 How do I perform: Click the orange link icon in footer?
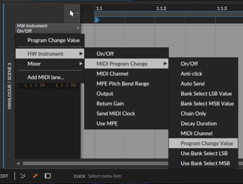click(x=35, y=176)
